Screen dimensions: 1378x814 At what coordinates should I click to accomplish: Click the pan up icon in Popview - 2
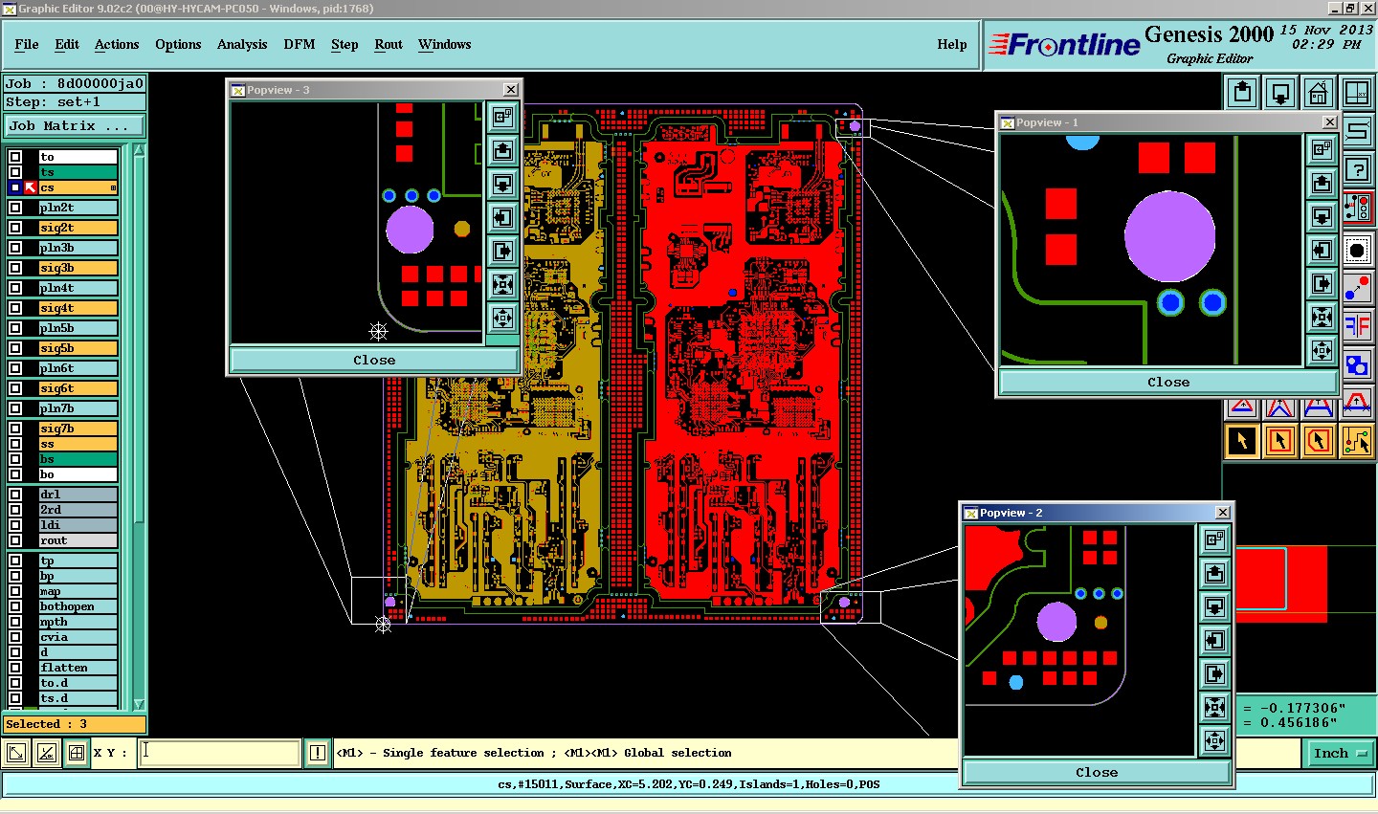pos(1214,574)
